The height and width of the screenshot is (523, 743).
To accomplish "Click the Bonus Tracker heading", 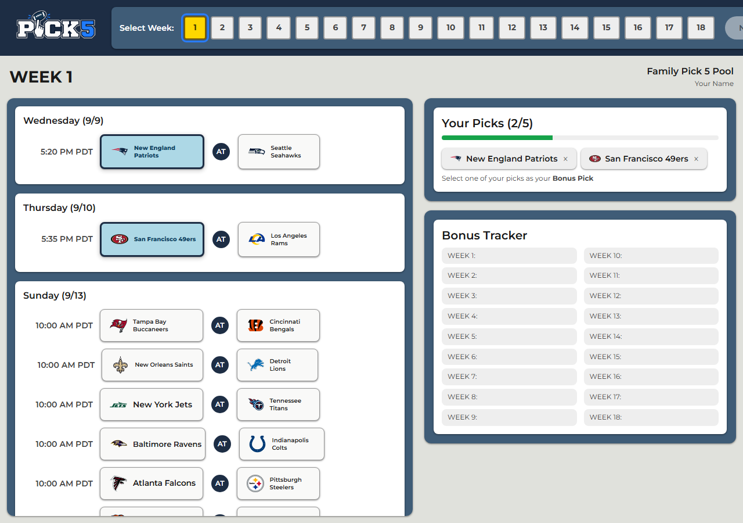I will click(x=485, y=235).
